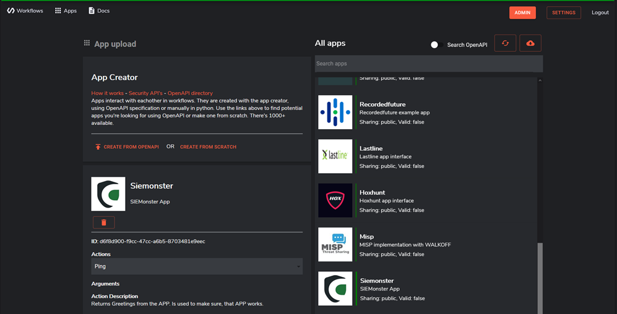Click the Siemonster title in All apps list
Screen dimensions: 617x314
377,281
